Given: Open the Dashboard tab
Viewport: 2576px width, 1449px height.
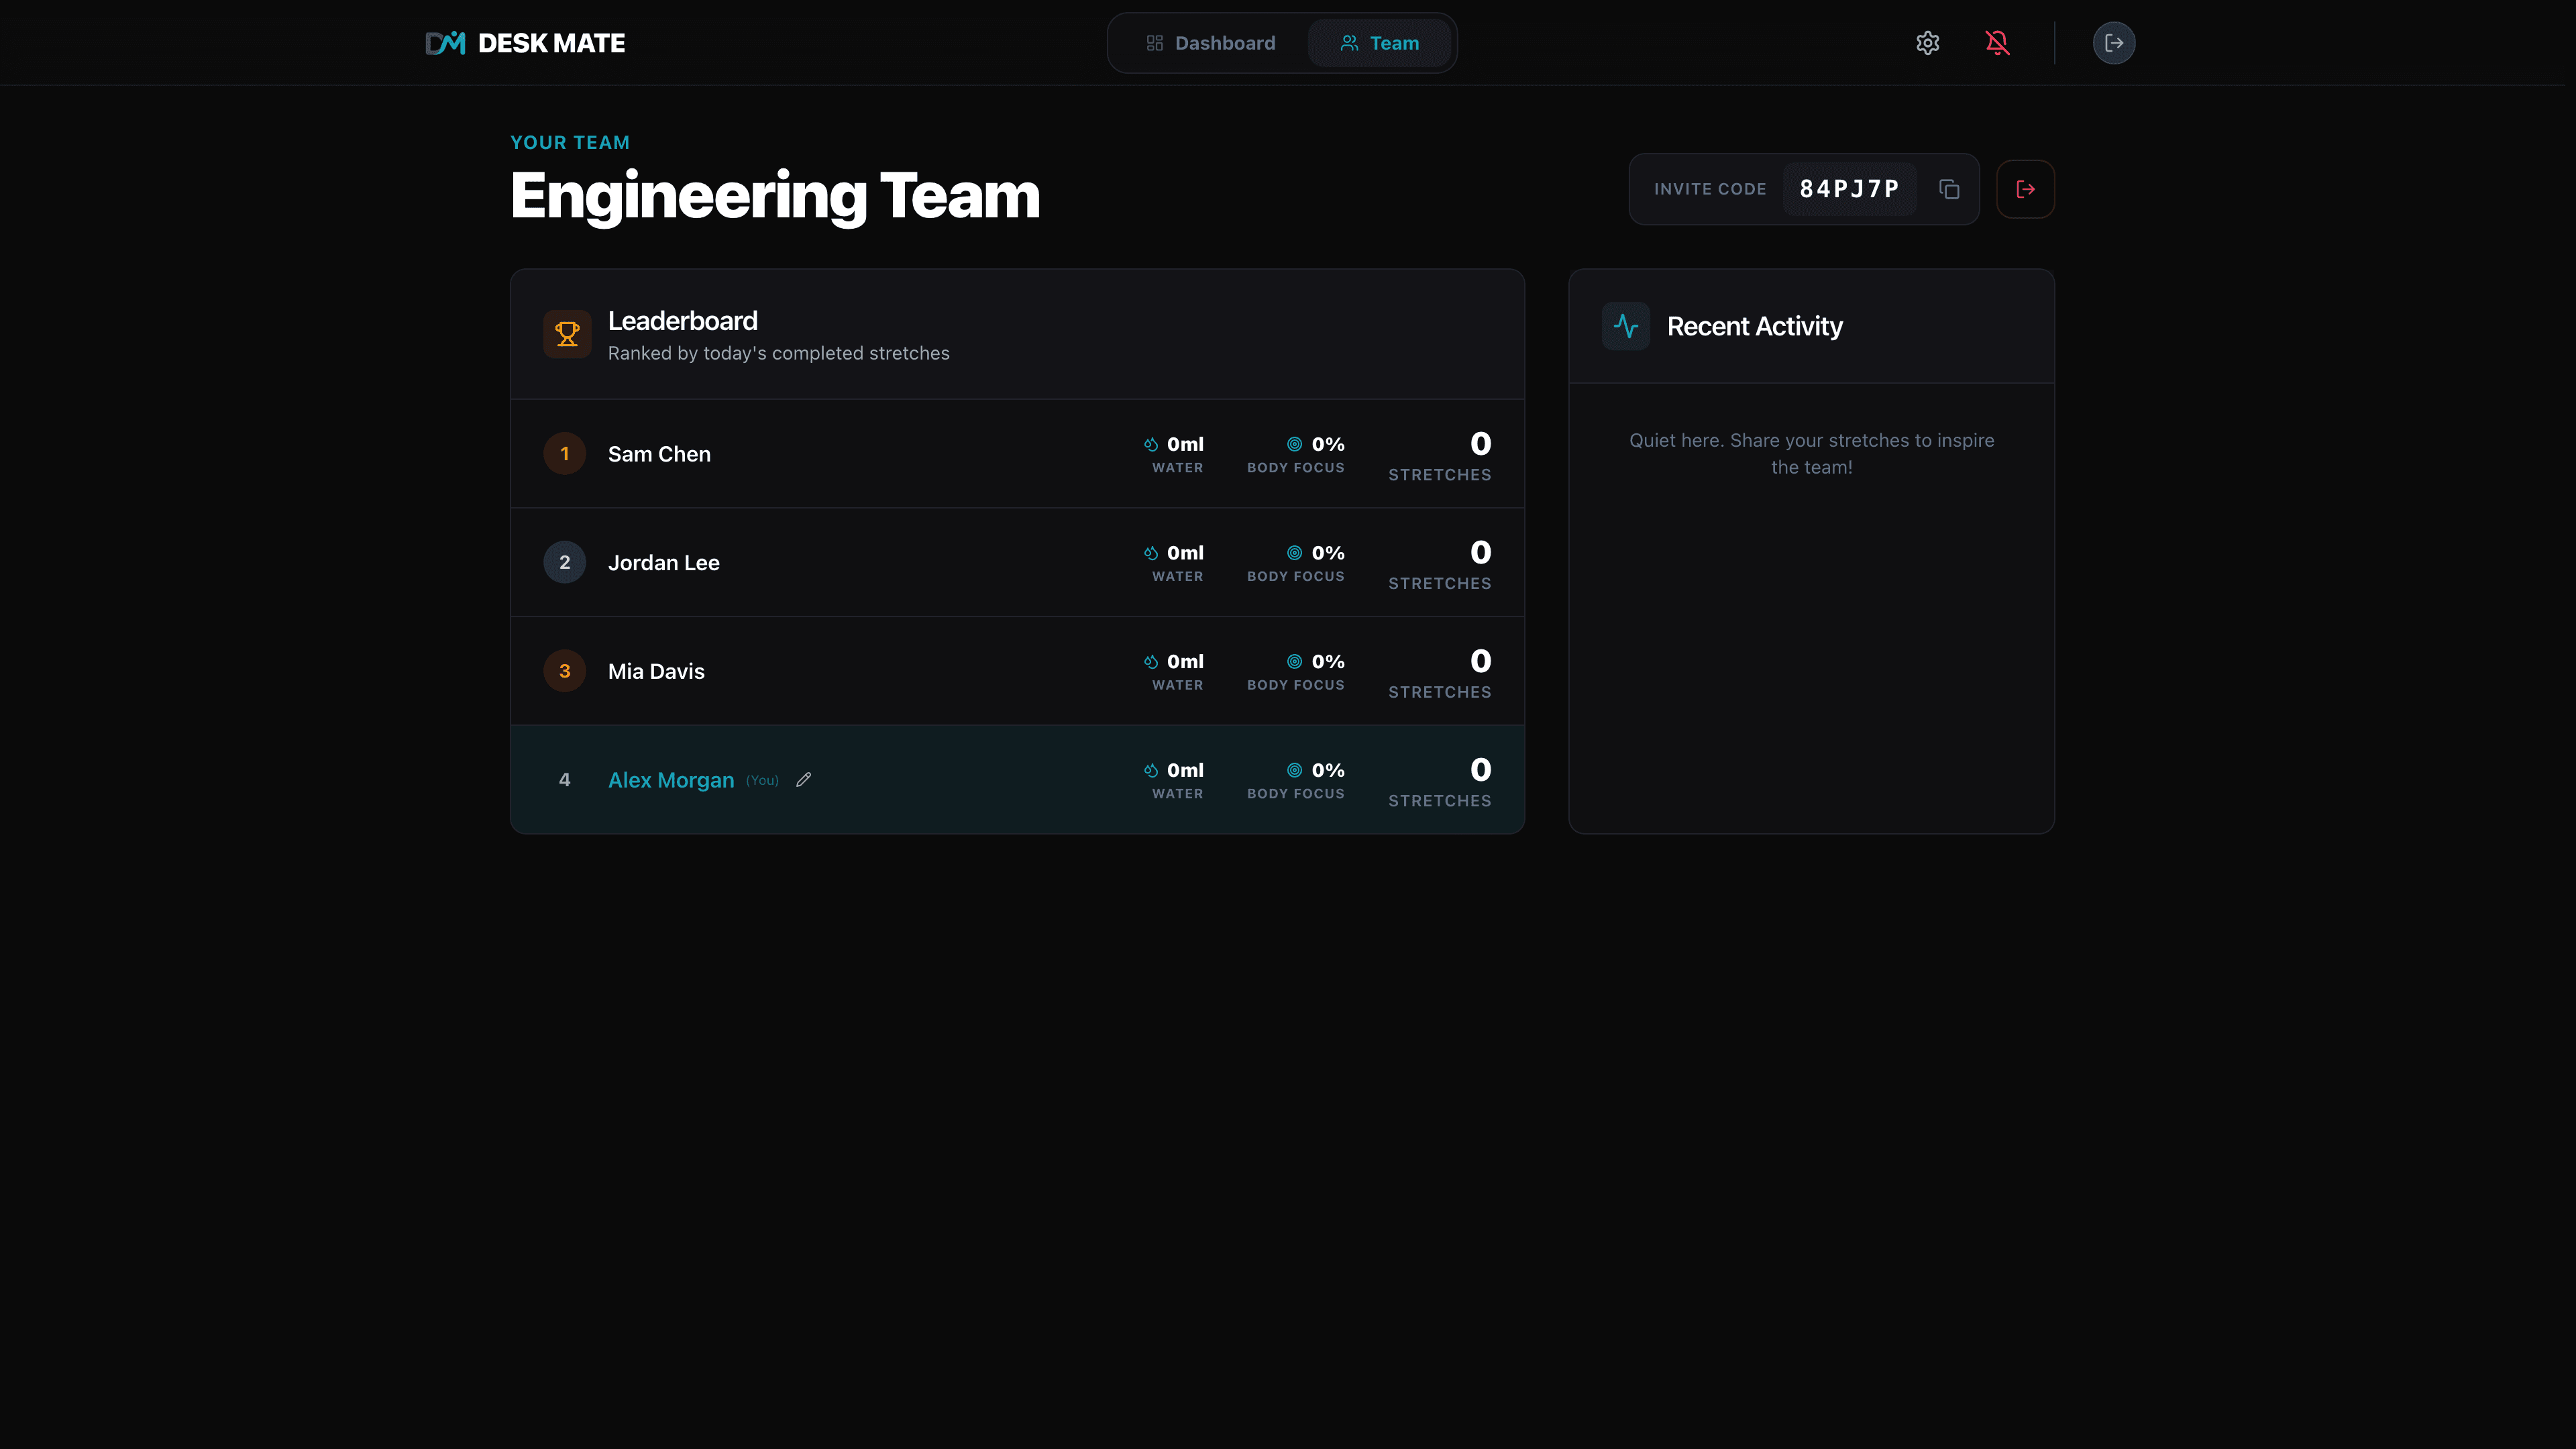Looking at the screenshot, I should pos(1210,43).
